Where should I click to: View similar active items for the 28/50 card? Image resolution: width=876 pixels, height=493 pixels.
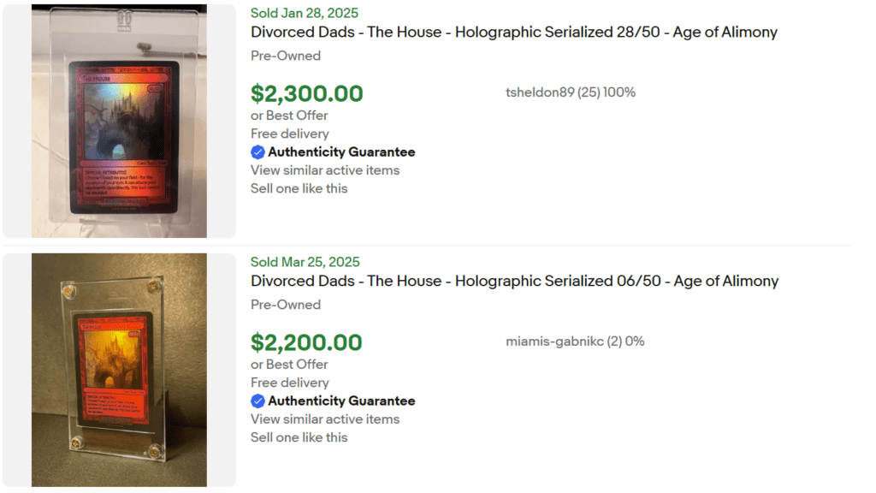(324, 170)
